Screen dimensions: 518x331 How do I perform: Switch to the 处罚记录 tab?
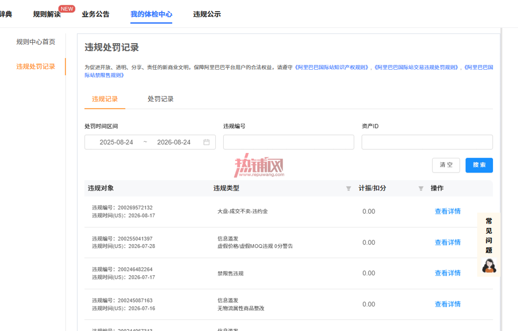tap(160, 99)
